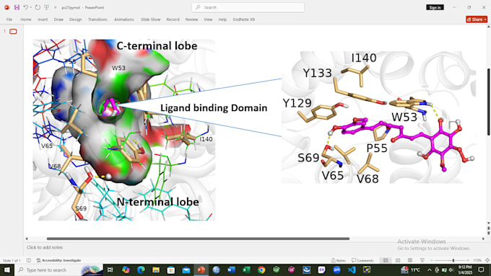
Task: Open the Design tab
Action: [x=76, y=19]
